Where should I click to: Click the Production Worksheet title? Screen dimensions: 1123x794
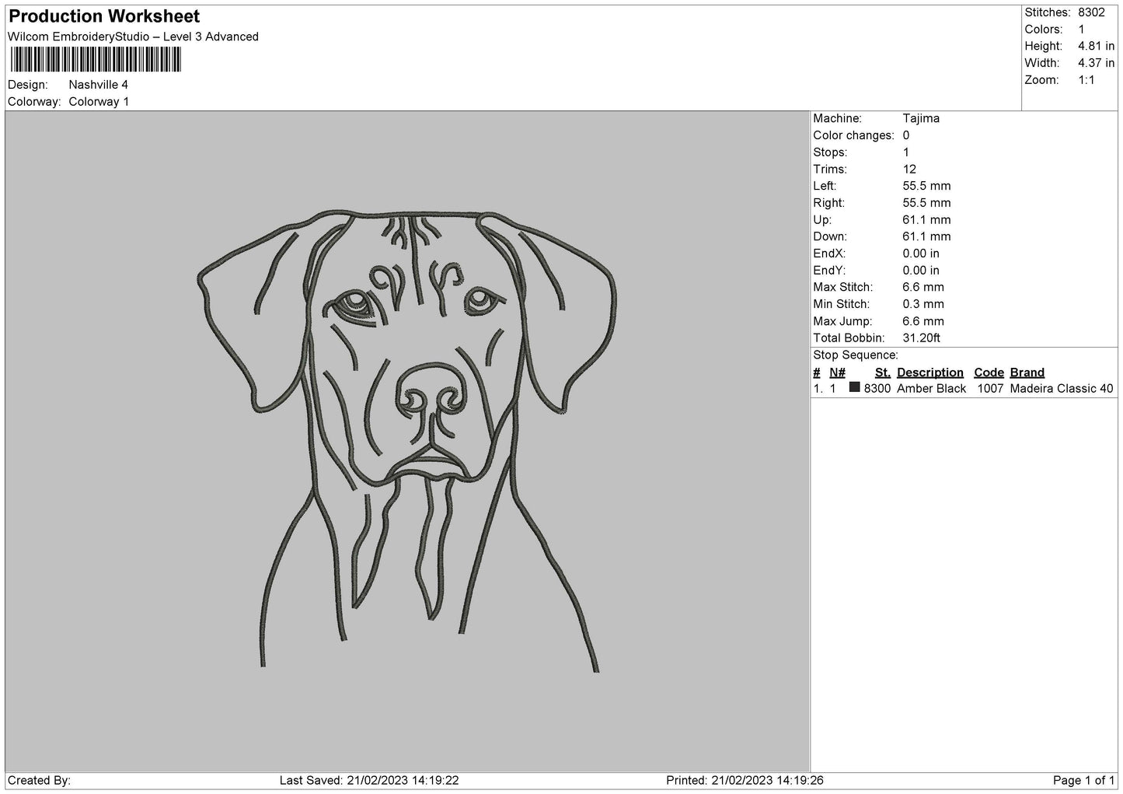click(x=104, y=16)
